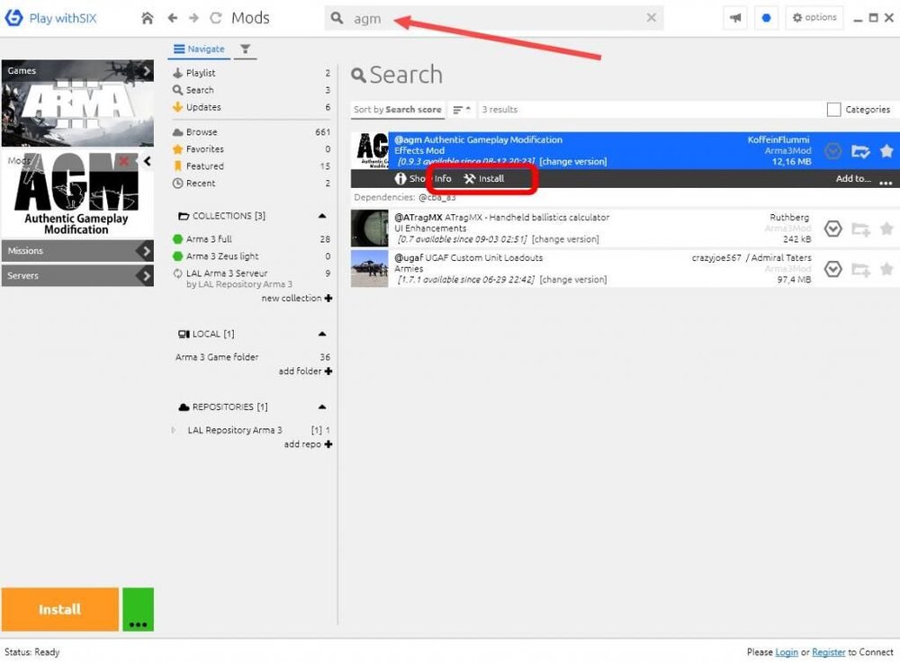Show Featured mods

point(251,166)
